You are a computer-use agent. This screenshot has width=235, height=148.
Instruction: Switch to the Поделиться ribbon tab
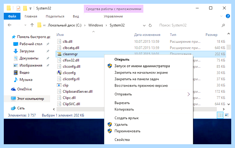pos(55,16)
